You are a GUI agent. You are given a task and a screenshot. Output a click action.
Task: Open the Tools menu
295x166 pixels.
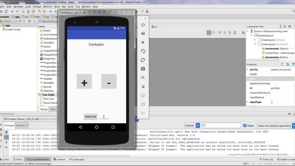pyautogui.click(x=71, y=6)
